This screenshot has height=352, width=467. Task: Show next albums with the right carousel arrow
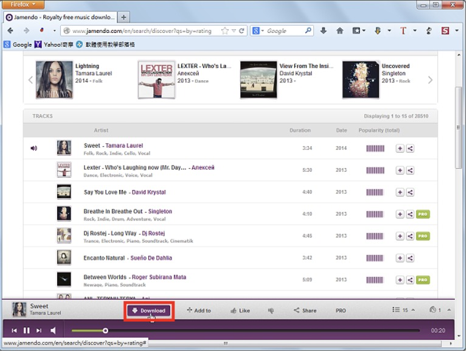(x=430, y=80)
